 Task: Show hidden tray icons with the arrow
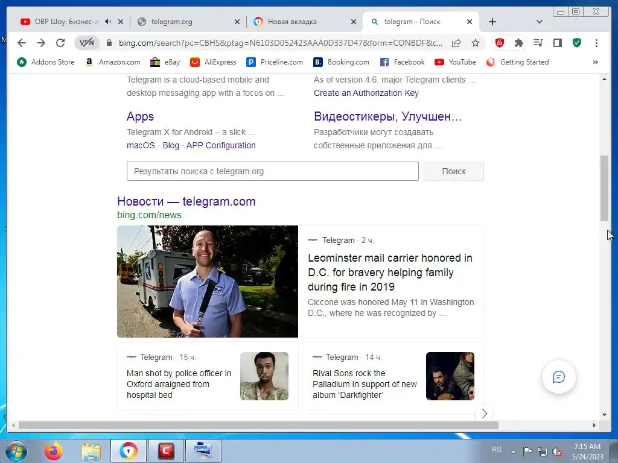point(513,452)
